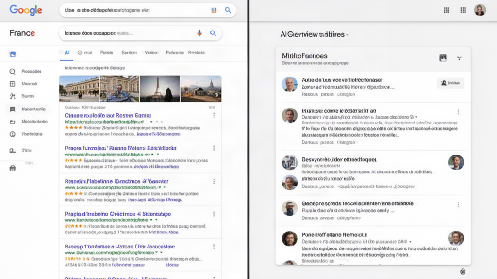The image size is (497, 279).
Task: Open the result title starting with 'Rrensdnd'
Action: tap(116, 181)
